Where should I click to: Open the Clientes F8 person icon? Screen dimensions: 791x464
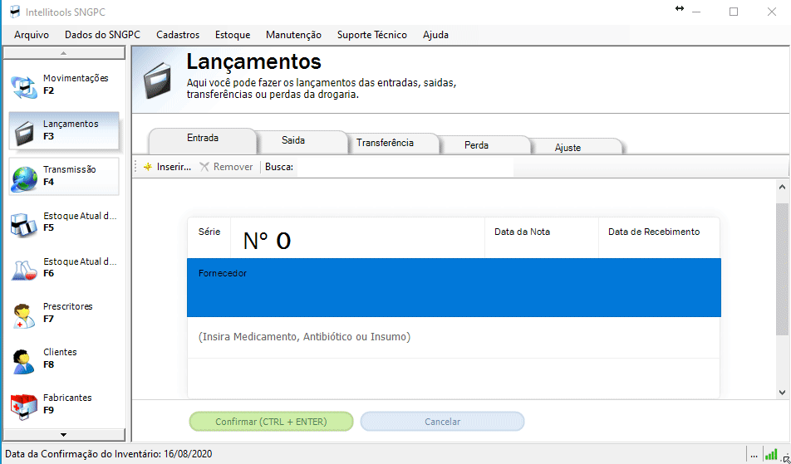coord(23,361)
